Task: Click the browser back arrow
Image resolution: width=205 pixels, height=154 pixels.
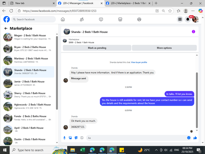Action: (4, 11)
